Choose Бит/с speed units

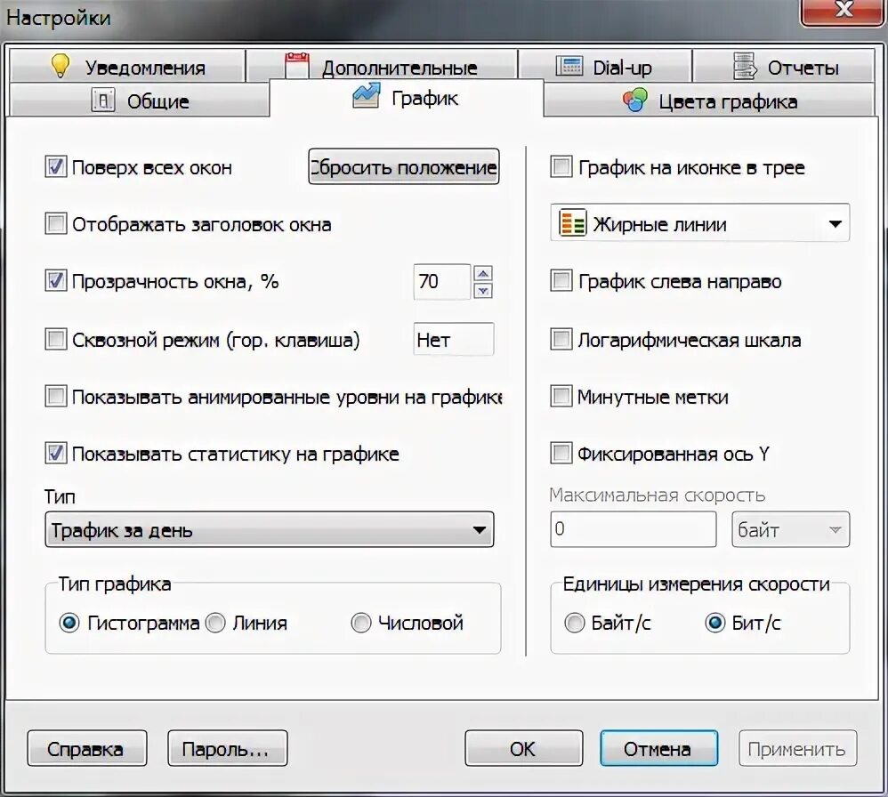coord(714,623)
